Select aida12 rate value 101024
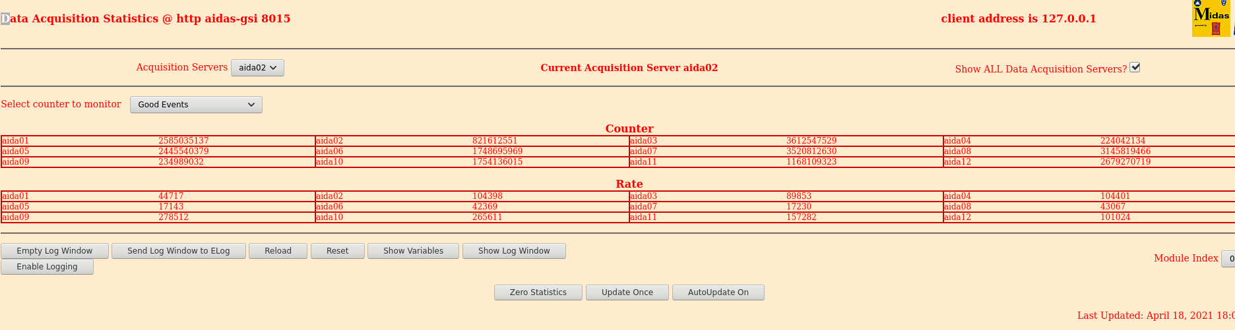 1116,217
